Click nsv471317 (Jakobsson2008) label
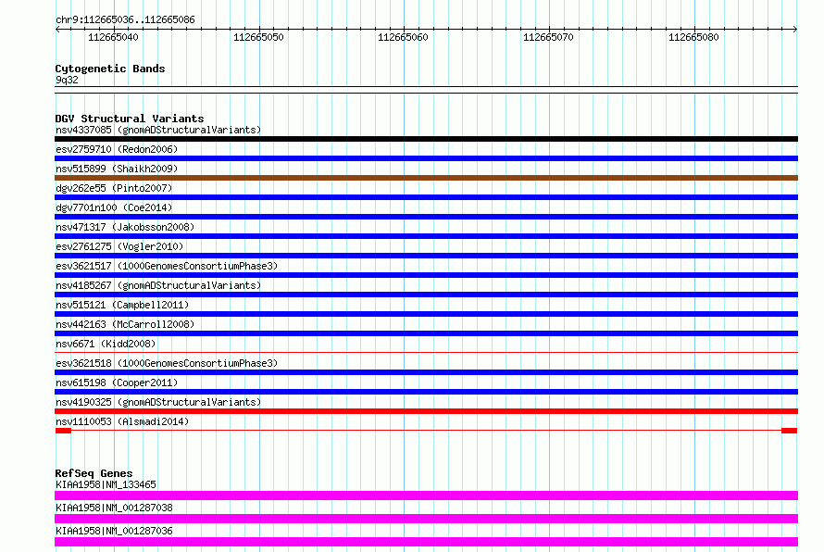 pyautogui.click(x=125, y=227)
